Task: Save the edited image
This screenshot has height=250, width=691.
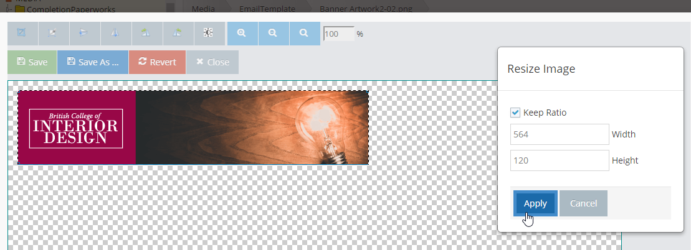Action: click(x=32, y=62)
